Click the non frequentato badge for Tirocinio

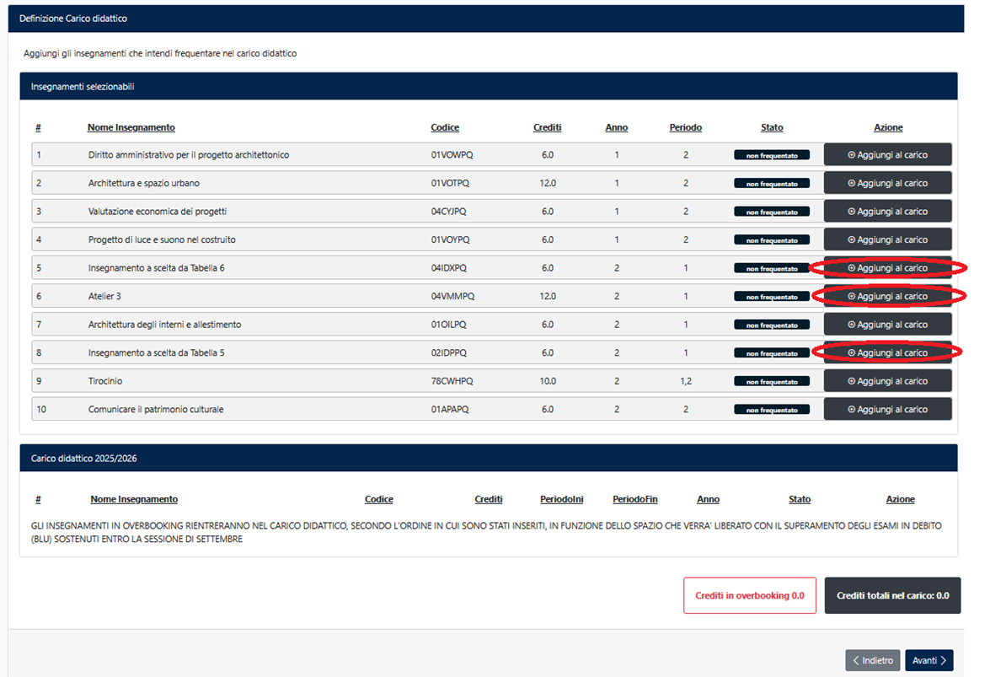click(x=772, y=382)
